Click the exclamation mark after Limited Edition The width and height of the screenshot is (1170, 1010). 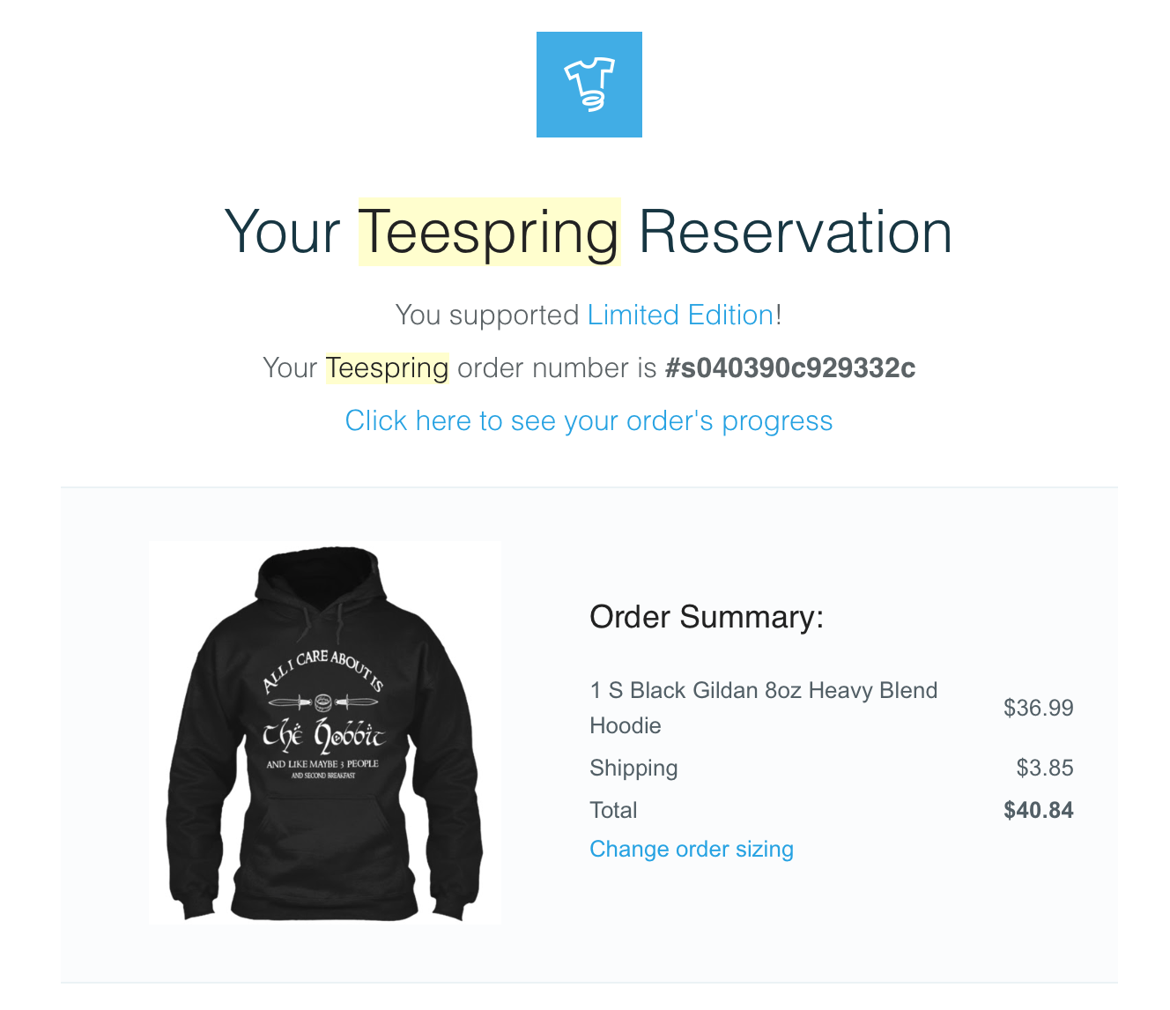pyautogui.click(x=779, y=315)
